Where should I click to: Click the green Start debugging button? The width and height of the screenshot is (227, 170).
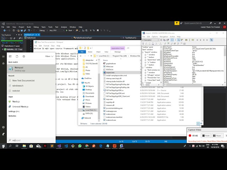point(69,30)
